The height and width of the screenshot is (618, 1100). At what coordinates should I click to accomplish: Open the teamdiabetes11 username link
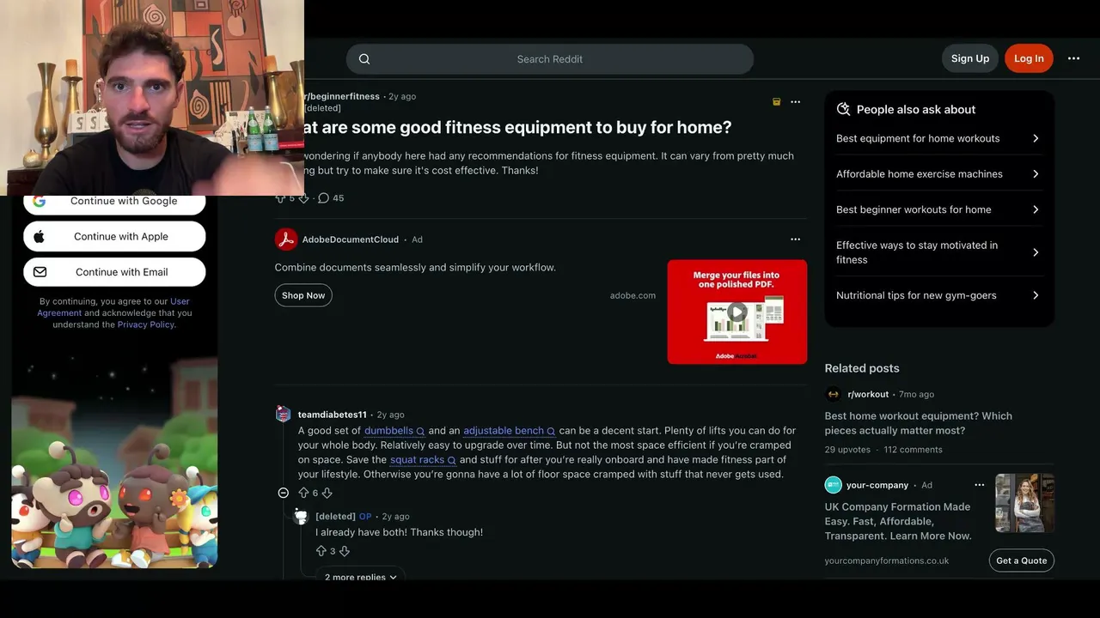coord(333,415)
